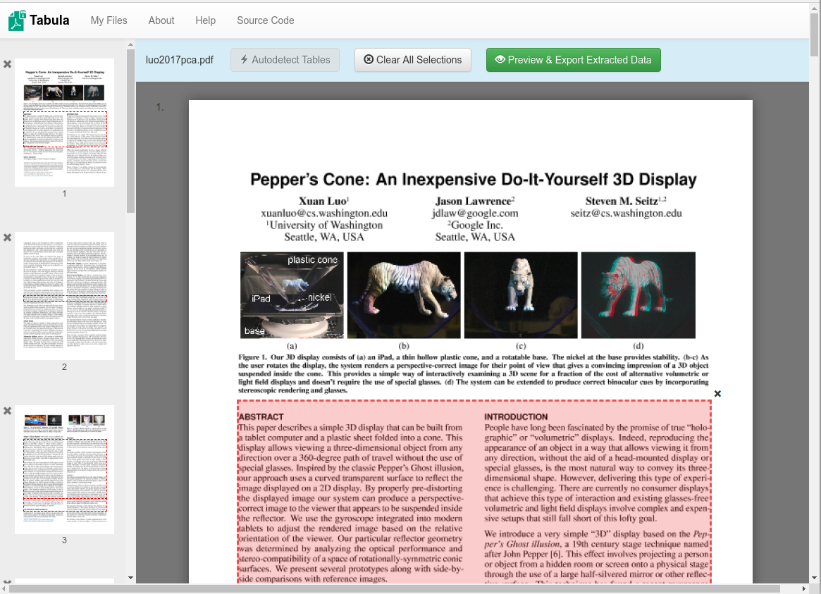The width and height of the screenshot is (821, 594).
Task: Click Clear All Selections button
Action: click(x=412, y=60)
